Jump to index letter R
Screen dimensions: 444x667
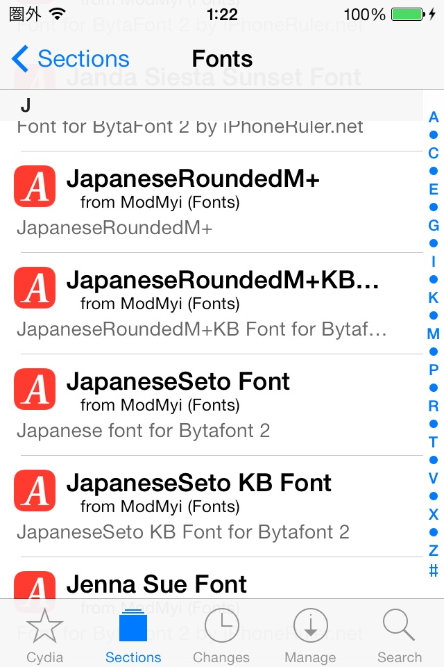click(x=434, y=406)
